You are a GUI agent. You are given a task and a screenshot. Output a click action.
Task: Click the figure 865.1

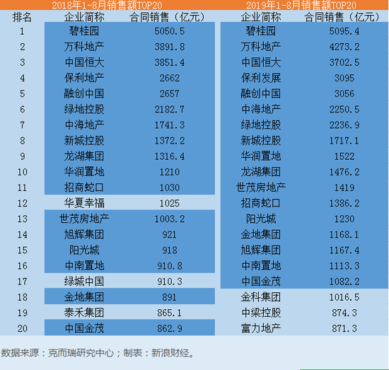coord(170,313)
